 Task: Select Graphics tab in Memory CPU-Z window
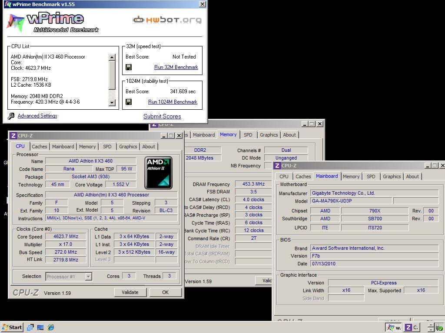[269, 135]
